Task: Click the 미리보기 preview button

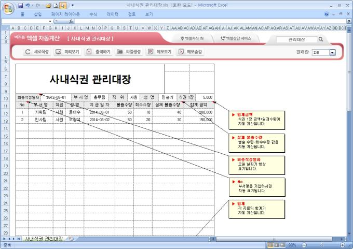Action: pyautogui.click(x=67, y=52)
